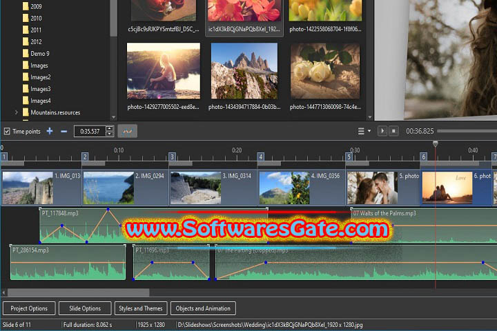The height and width of the screenshot is (331, 497).
Task: Select the PT_117848.mp3 audio clip
Action: (154, 225)
